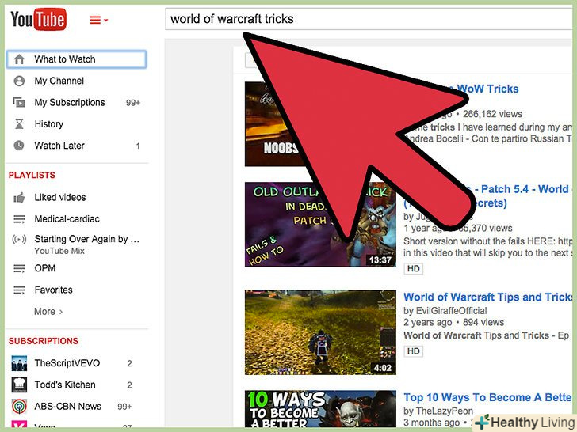Open TheScriptVEVO subscription

click(67, 363)
